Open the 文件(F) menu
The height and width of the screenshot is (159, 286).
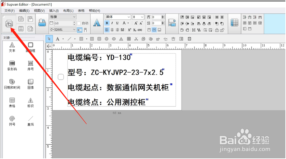pos(9,11)
